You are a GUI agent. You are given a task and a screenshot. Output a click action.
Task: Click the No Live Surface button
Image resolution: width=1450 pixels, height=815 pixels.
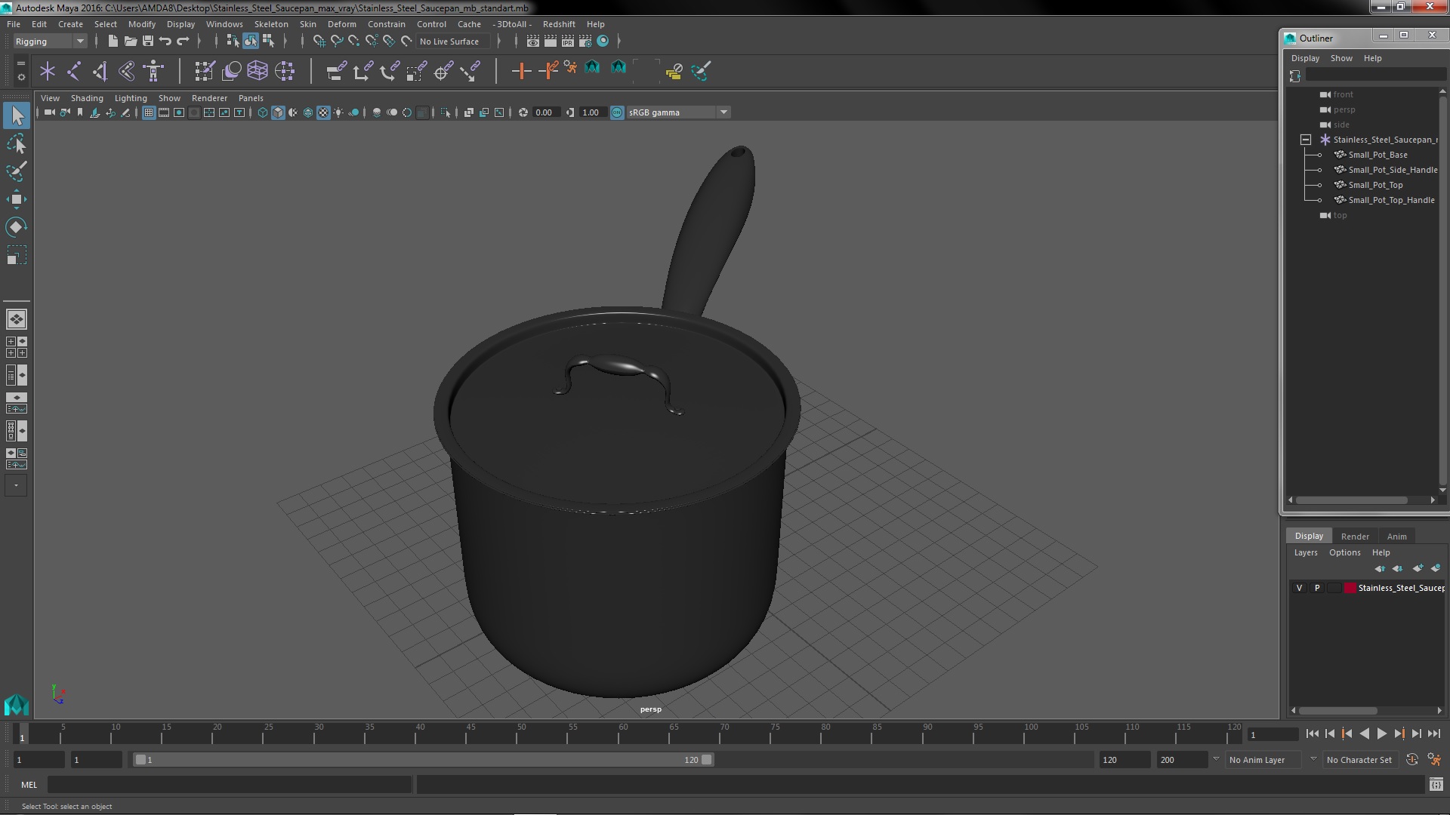(x=449, y=42)
